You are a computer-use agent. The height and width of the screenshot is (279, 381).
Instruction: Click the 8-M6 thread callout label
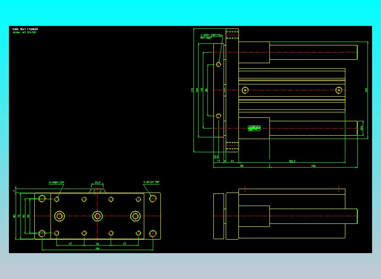(56, 183)
